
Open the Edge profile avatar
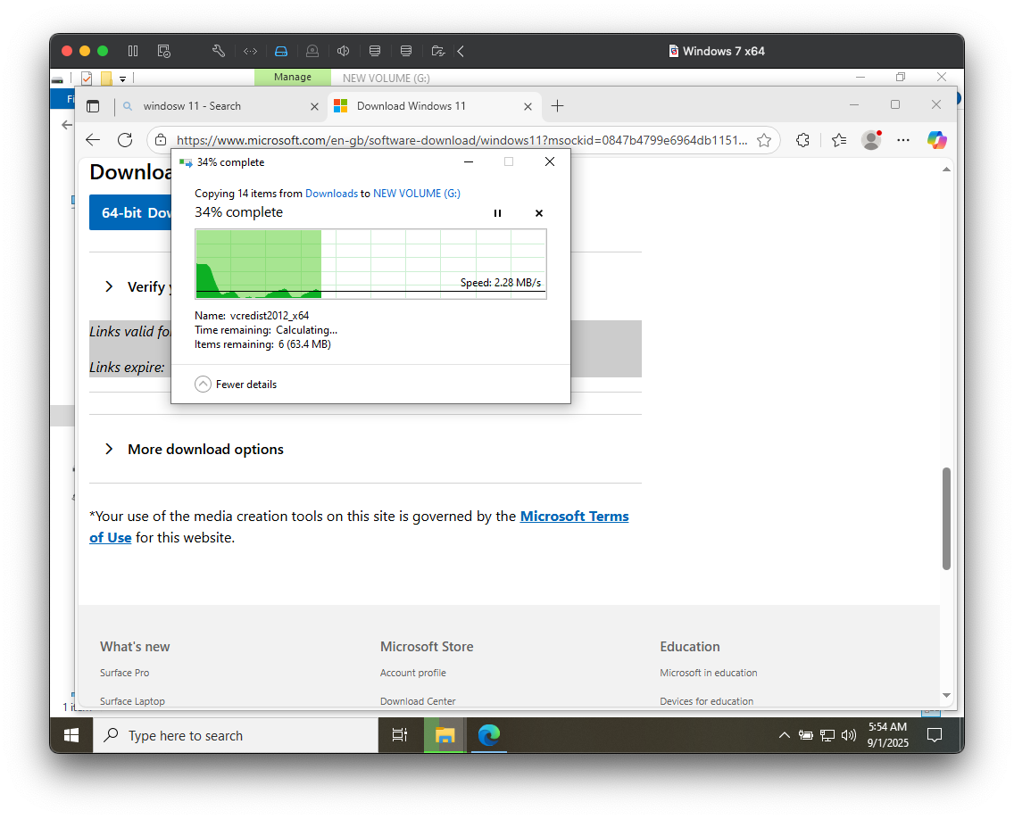(x=872, y=140)
